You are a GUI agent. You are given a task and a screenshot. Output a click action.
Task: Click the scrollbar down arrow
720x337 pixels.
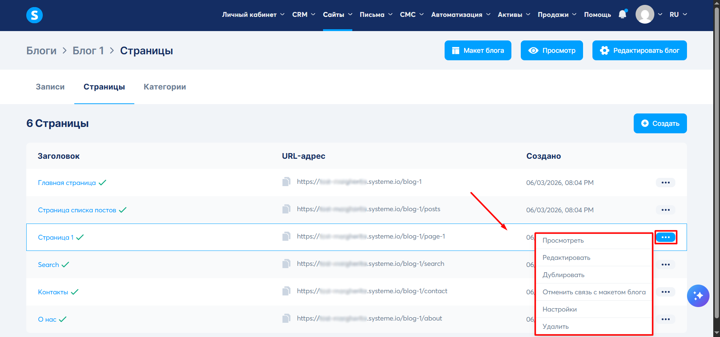[x=717, y=333]
